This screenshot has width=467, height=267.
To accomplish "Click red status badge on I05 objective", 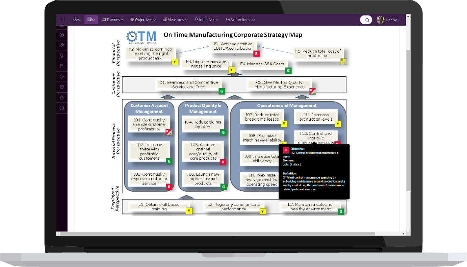I will point(223,162).
